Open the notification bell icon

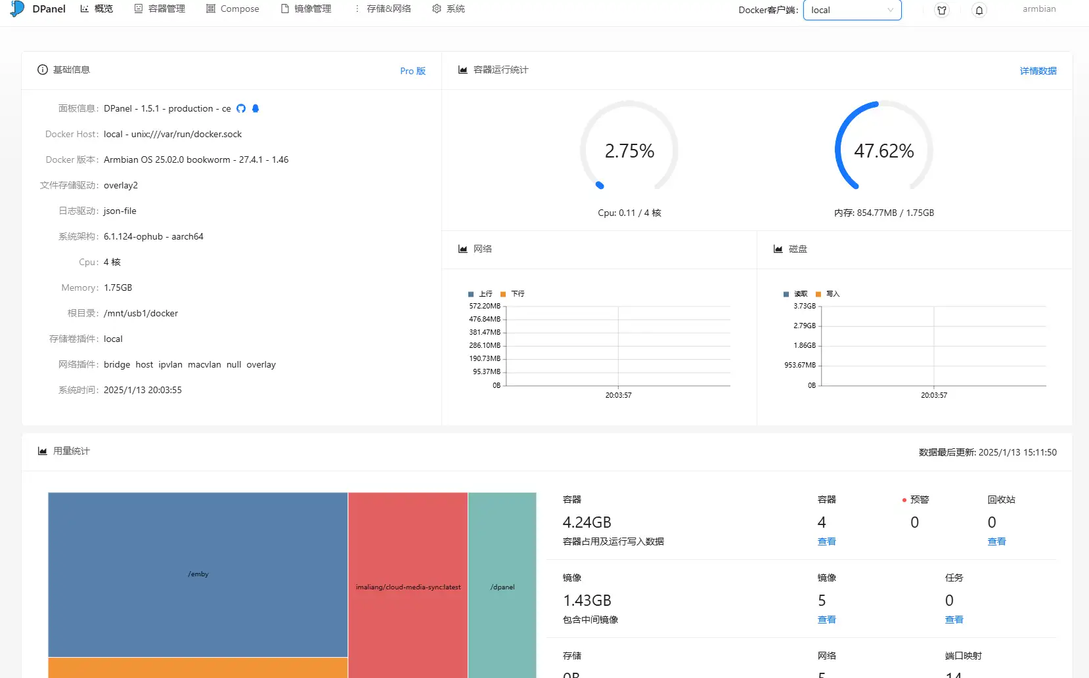pos(979,10)
